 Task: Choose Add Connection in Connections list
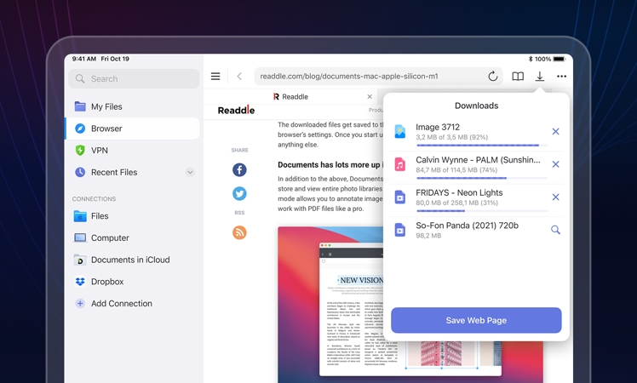[x=121, y=304]
